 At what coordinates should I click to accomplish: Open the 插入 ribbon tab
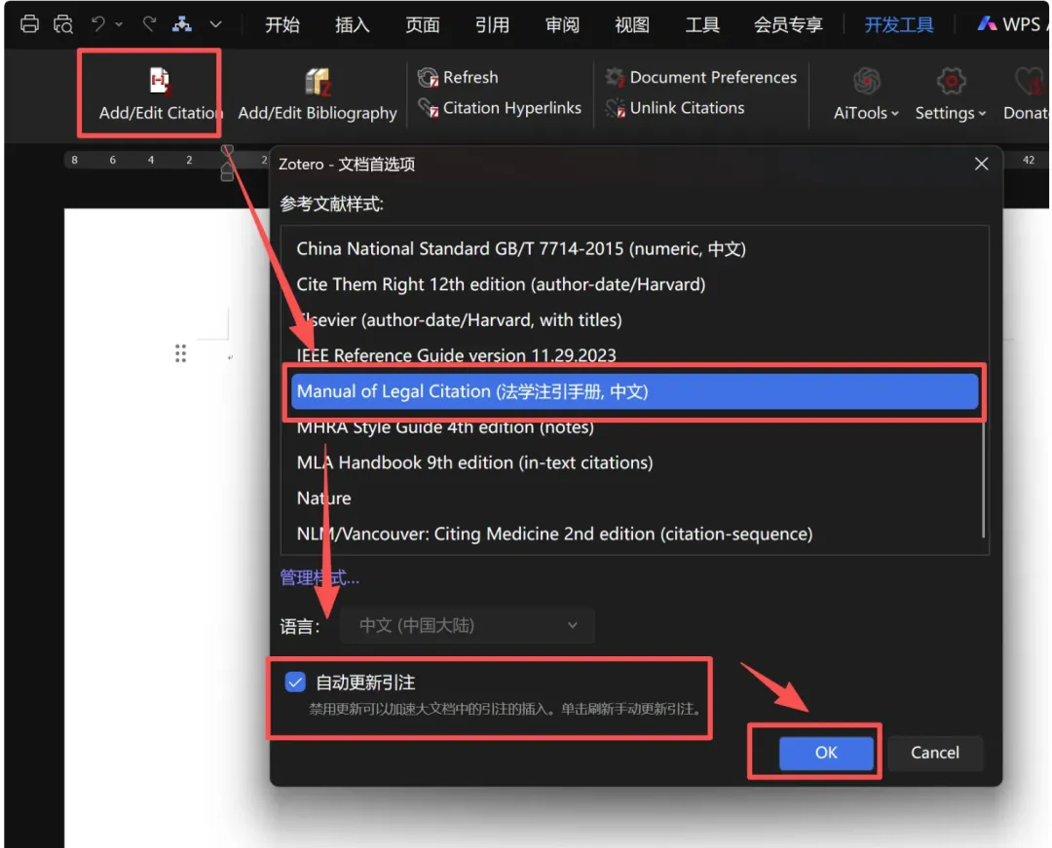point(353,24)
